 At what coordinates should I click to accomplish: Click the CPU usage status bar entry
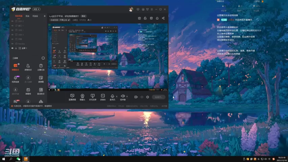144,106
